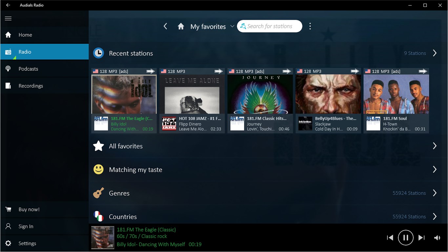Click the Recent stations clock icon
The height and width of the screenshot is (252, 448).
98,53
